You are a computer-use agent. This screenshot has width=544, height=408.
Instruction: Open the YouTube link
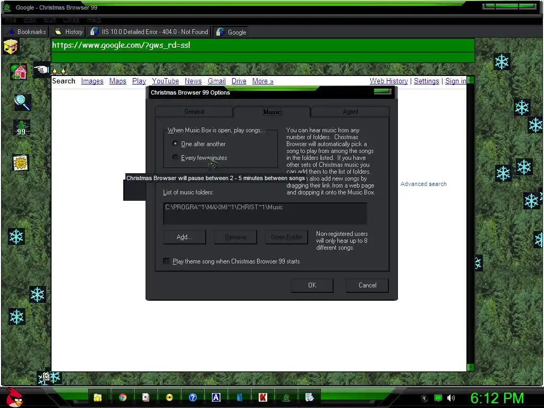click(165, 81)
